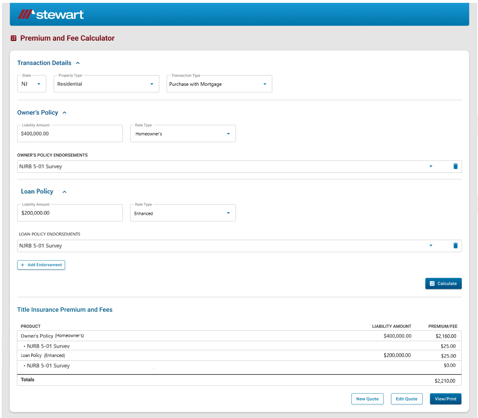Delete the owner's NJRB 5-01 Survey endorsement
Viewport: 478px width, 418px height.
click(456, 166)
